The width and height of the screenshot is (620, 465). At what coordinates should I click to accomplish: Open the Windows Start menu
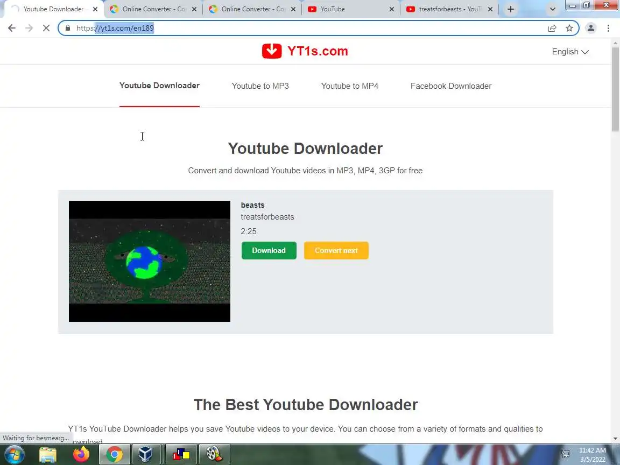(x=15, y=454)
